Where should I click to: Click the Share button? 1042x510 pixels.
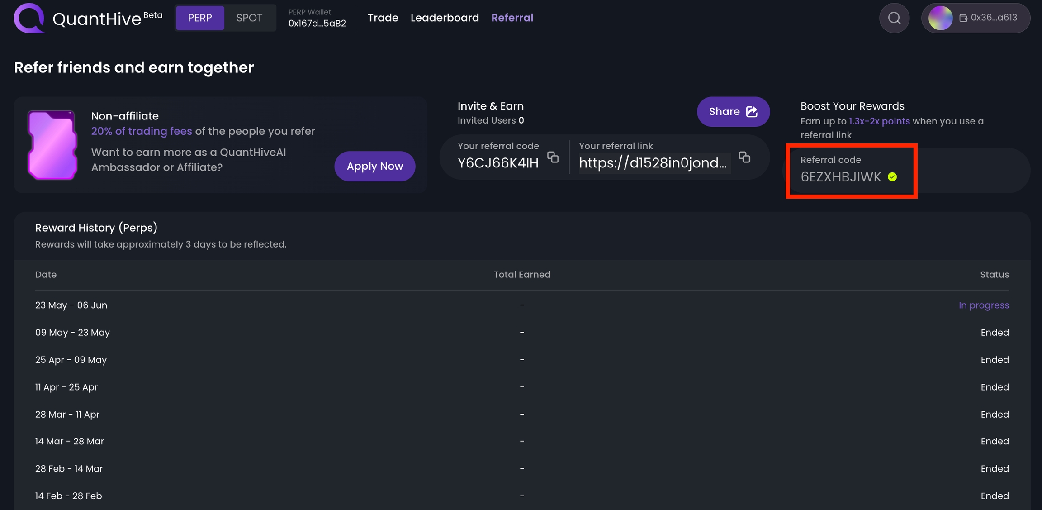pyautogui.click(x=733, y=112)
